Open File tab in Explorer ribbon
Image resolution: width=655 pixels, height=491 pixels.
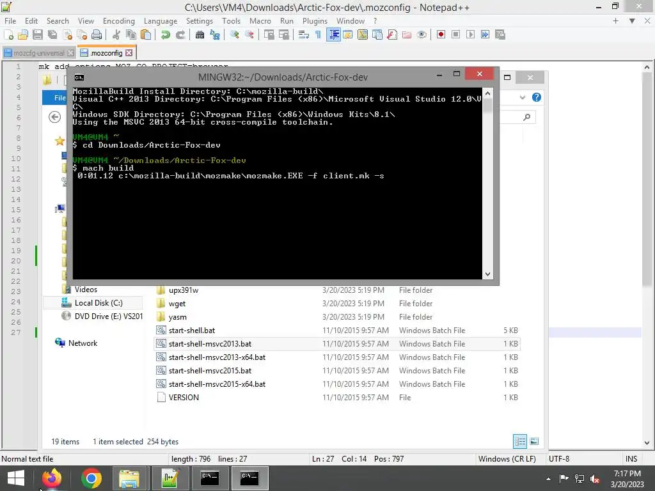tap(55, 98)
